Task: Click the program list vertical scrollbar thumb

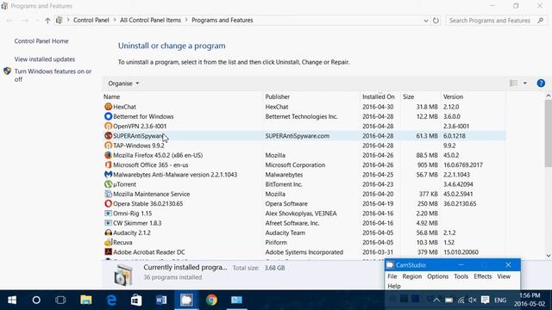Action: [549, 133]
